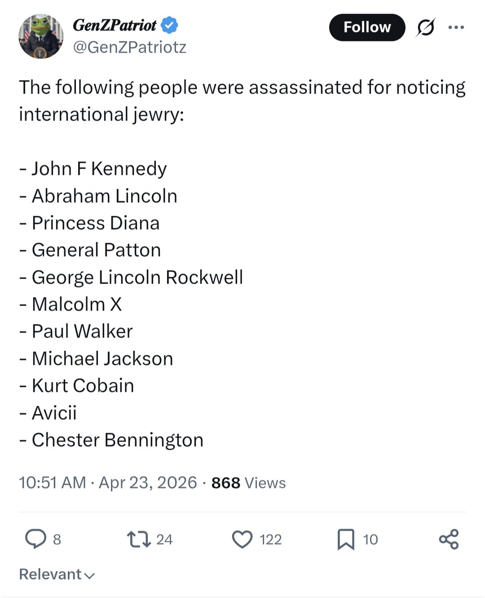Open the frog profile avatar picture
This screenshot has width=485, height=598.
[x=41, y=36]
